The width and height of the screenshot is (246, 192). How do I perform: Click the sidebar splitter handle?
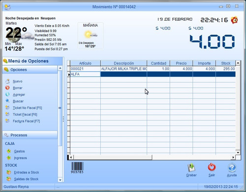pos(63,119)
